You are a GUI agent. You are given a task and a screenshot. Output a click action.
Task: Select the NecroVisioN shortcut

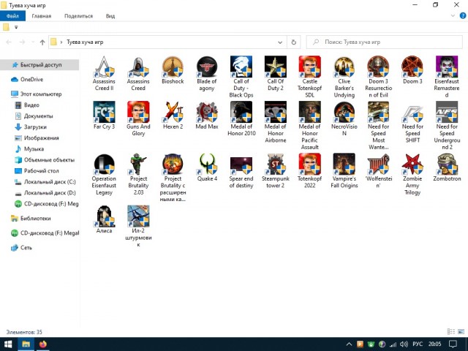344,118
